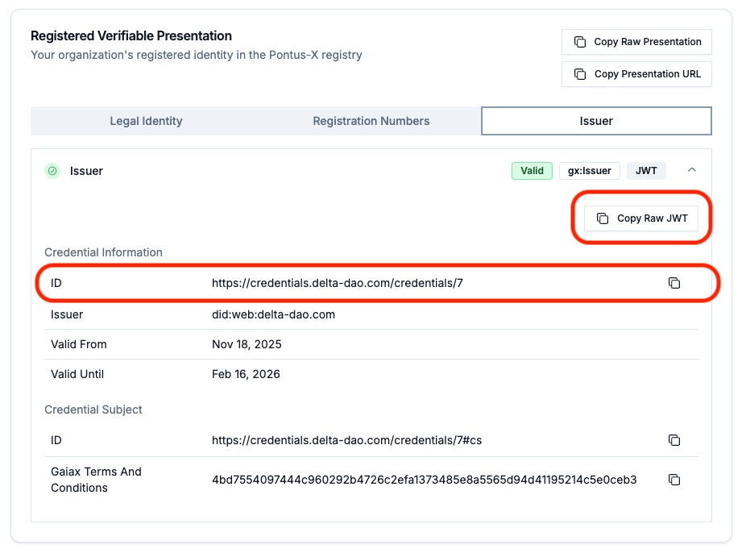This screenshot has width=746, height=549.
Task: Click the Issuer section header title
Action: click(86, 171)
